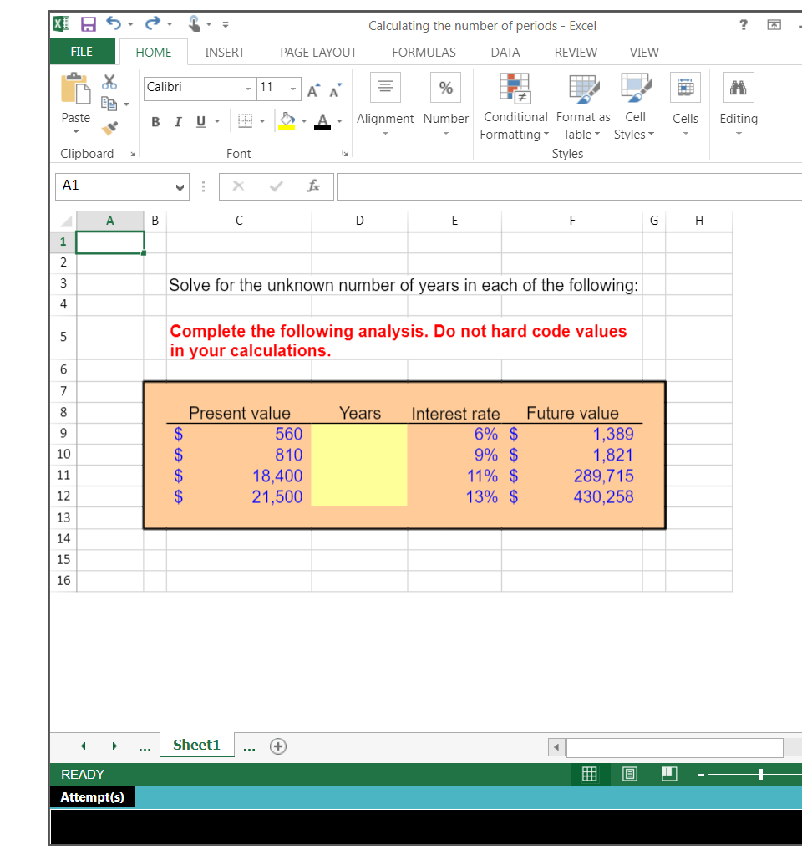Screen dimensions: 802x855
Task: Click the Insert Function fx button
Action: pyautogui.click(x=313, y=186)
